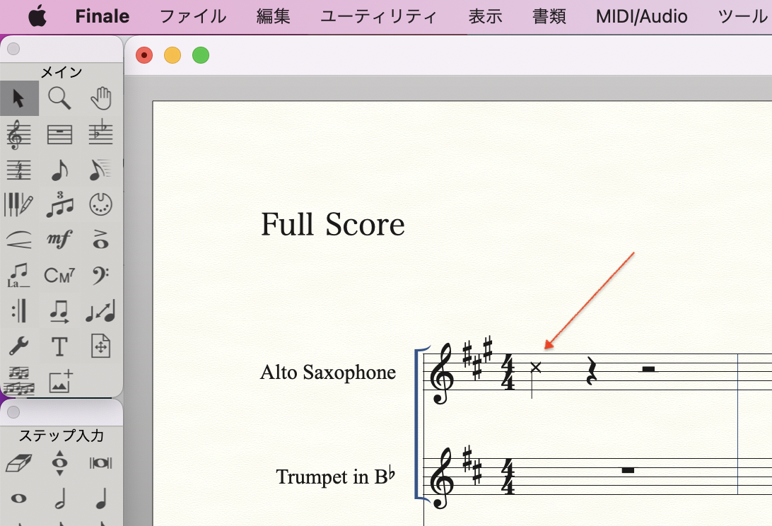The image size is (772, 526).
Task: Open the ファイル menu
Action: [193, 17]
